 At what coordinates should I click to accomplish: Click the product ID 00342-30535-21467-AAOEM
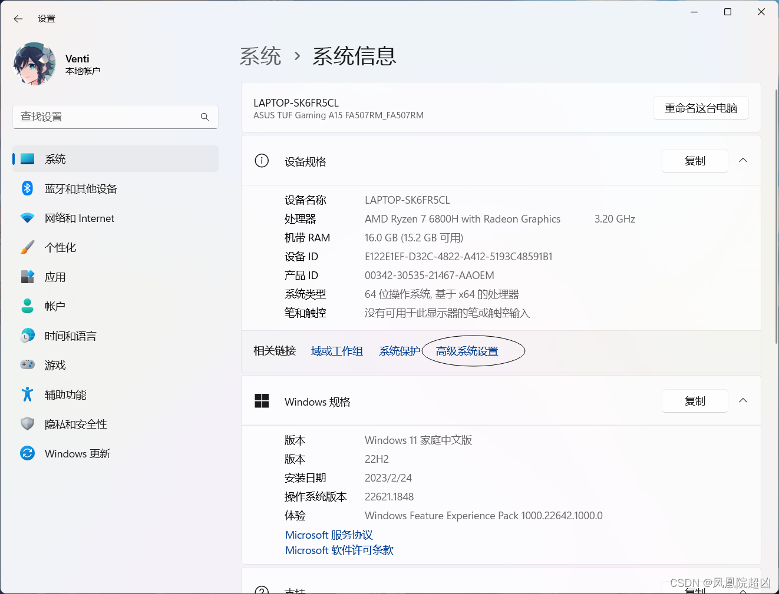pos(430,276)
